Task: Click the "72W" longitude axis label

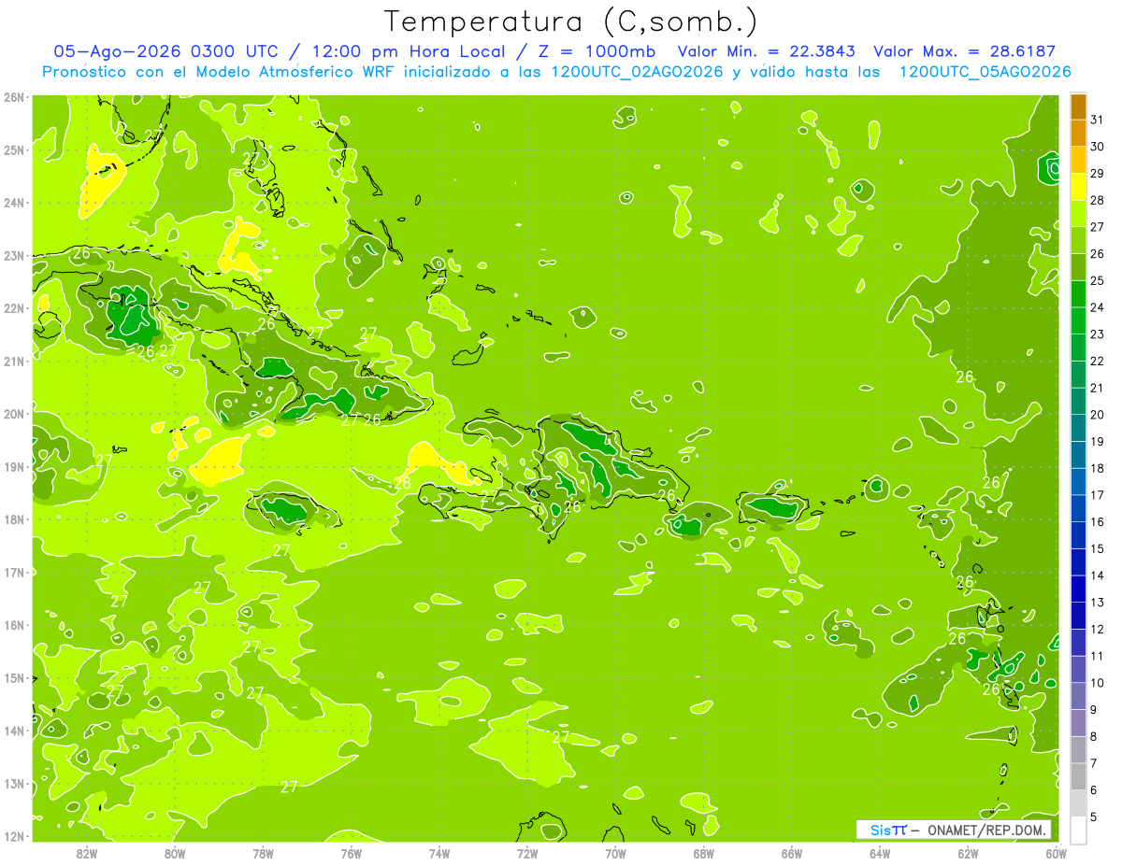Action: pyautogui.click(x=527, y=853)
